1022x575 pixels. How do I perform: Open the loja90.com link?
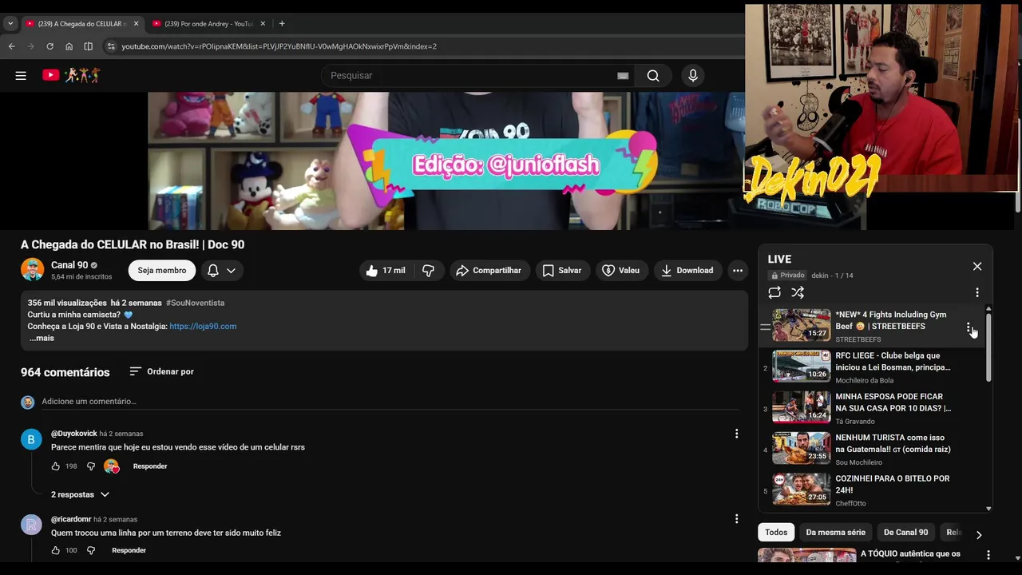coord(203,327)
